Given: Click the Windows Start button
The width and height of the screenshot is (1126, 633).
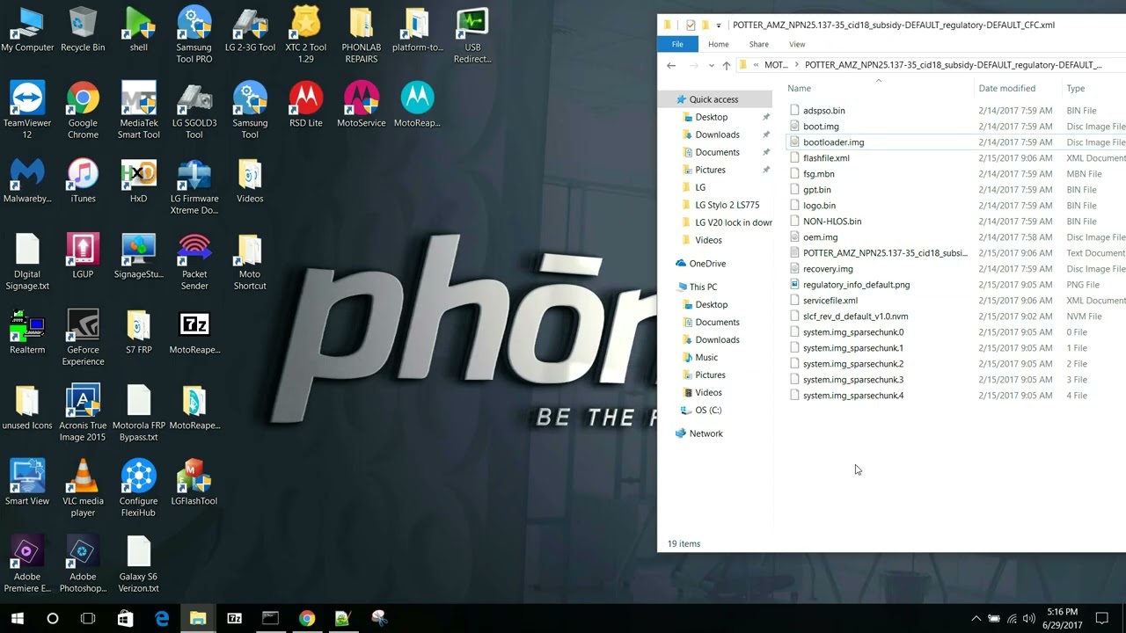Looking at the screenshot, I should pos(17,618).
